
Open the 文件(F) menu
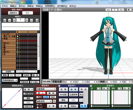pyautogui.click(x=5, y=6)
